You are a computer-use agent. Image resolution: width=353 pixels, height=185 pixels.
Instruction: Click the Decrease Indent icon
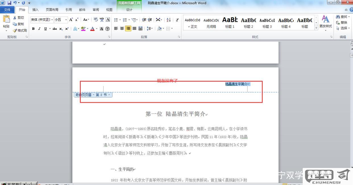[x=144, y=20]
